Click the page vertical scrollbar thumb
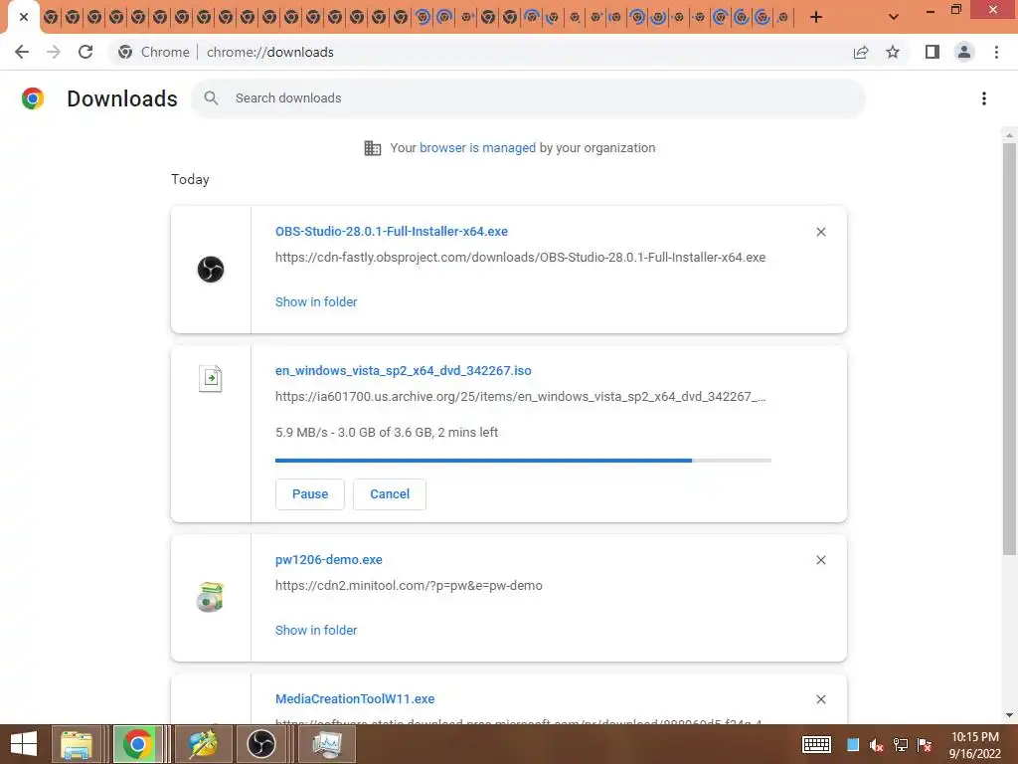1018x764 pixels. pos(1009,349)
